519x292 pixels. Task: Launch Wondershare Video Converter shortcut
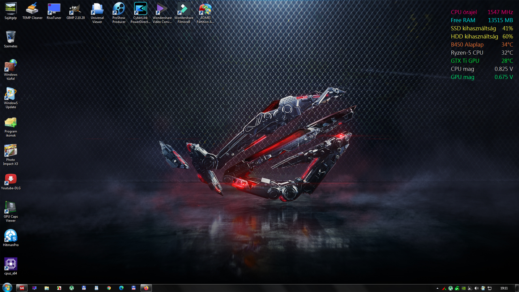(162, 13)
